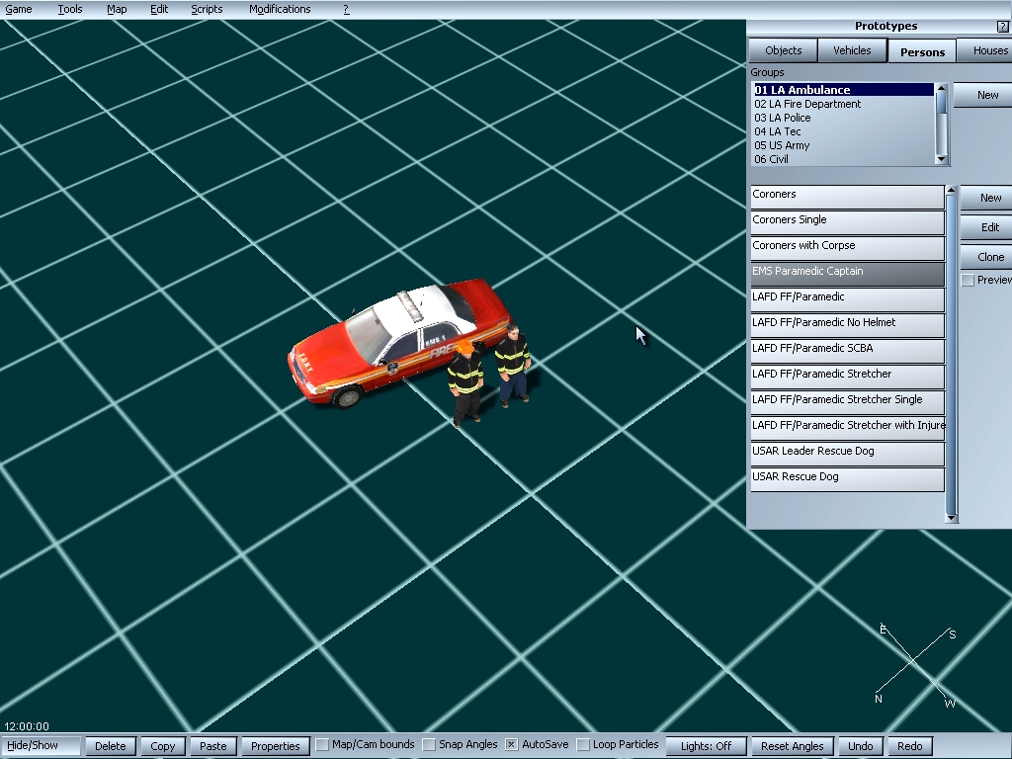Image resolution: width=1012 pixels, height=759 pixels.
Task: Select LAFD FF/Paramedic Stretcher Single prototype
Action: click(x=847, y=403)
